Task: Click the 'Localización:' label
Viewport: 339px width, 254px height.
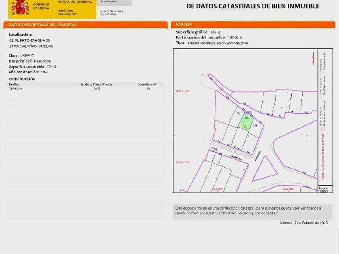Action: click(x=20, y=35)
